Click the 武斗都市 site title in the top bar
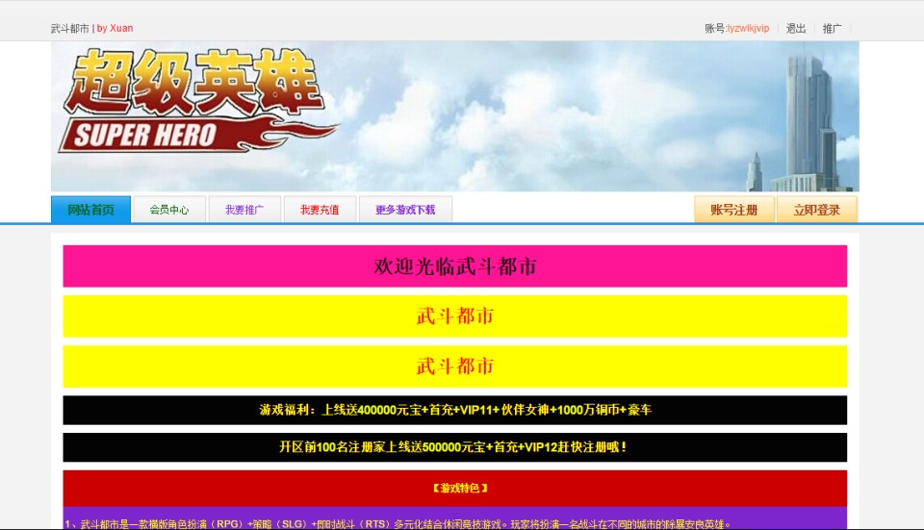 (x=70, y=29)
